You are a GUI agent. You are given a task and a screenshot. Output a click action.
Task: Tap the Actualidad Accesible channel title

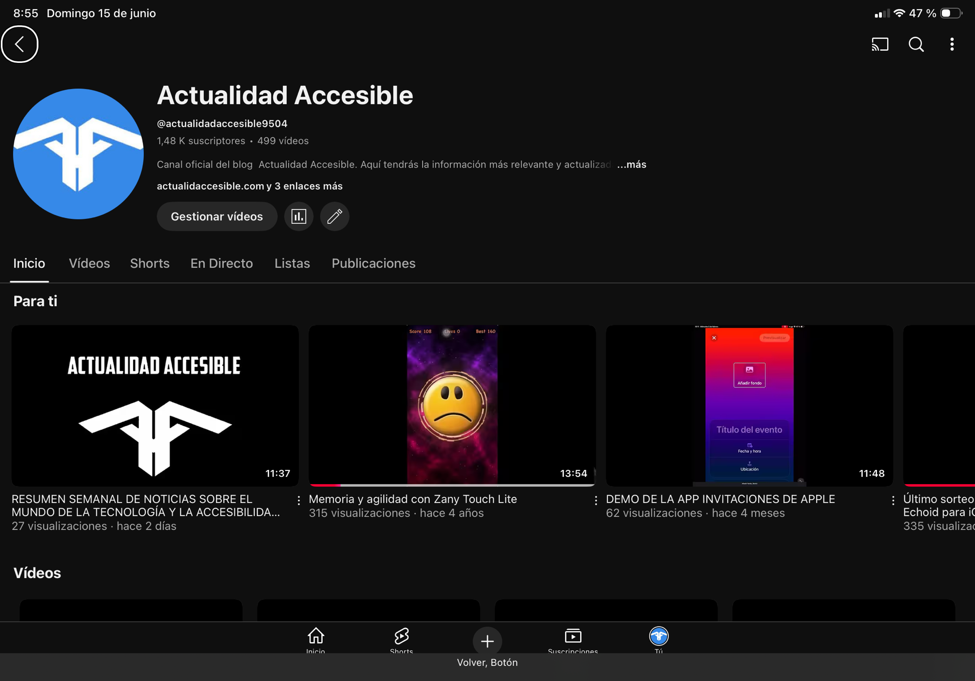285,95
